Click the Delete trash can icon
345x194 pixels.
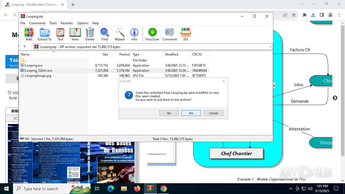coord(90,34)
